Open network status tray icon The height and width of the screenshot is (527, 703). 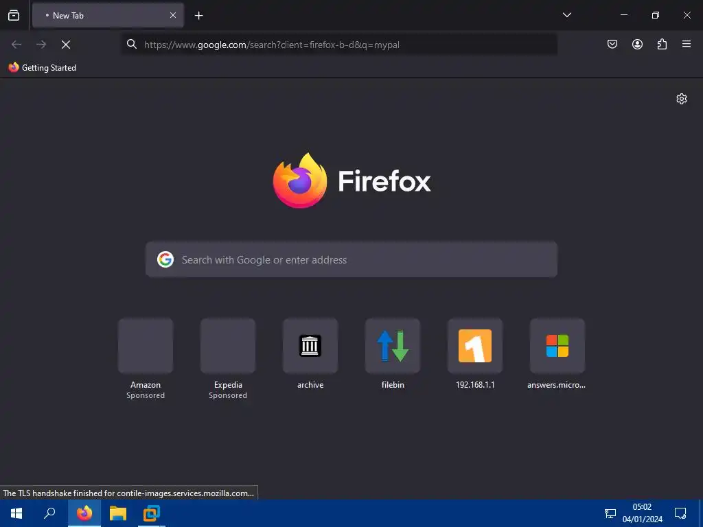pyautogui.click(x=610, y=513)
